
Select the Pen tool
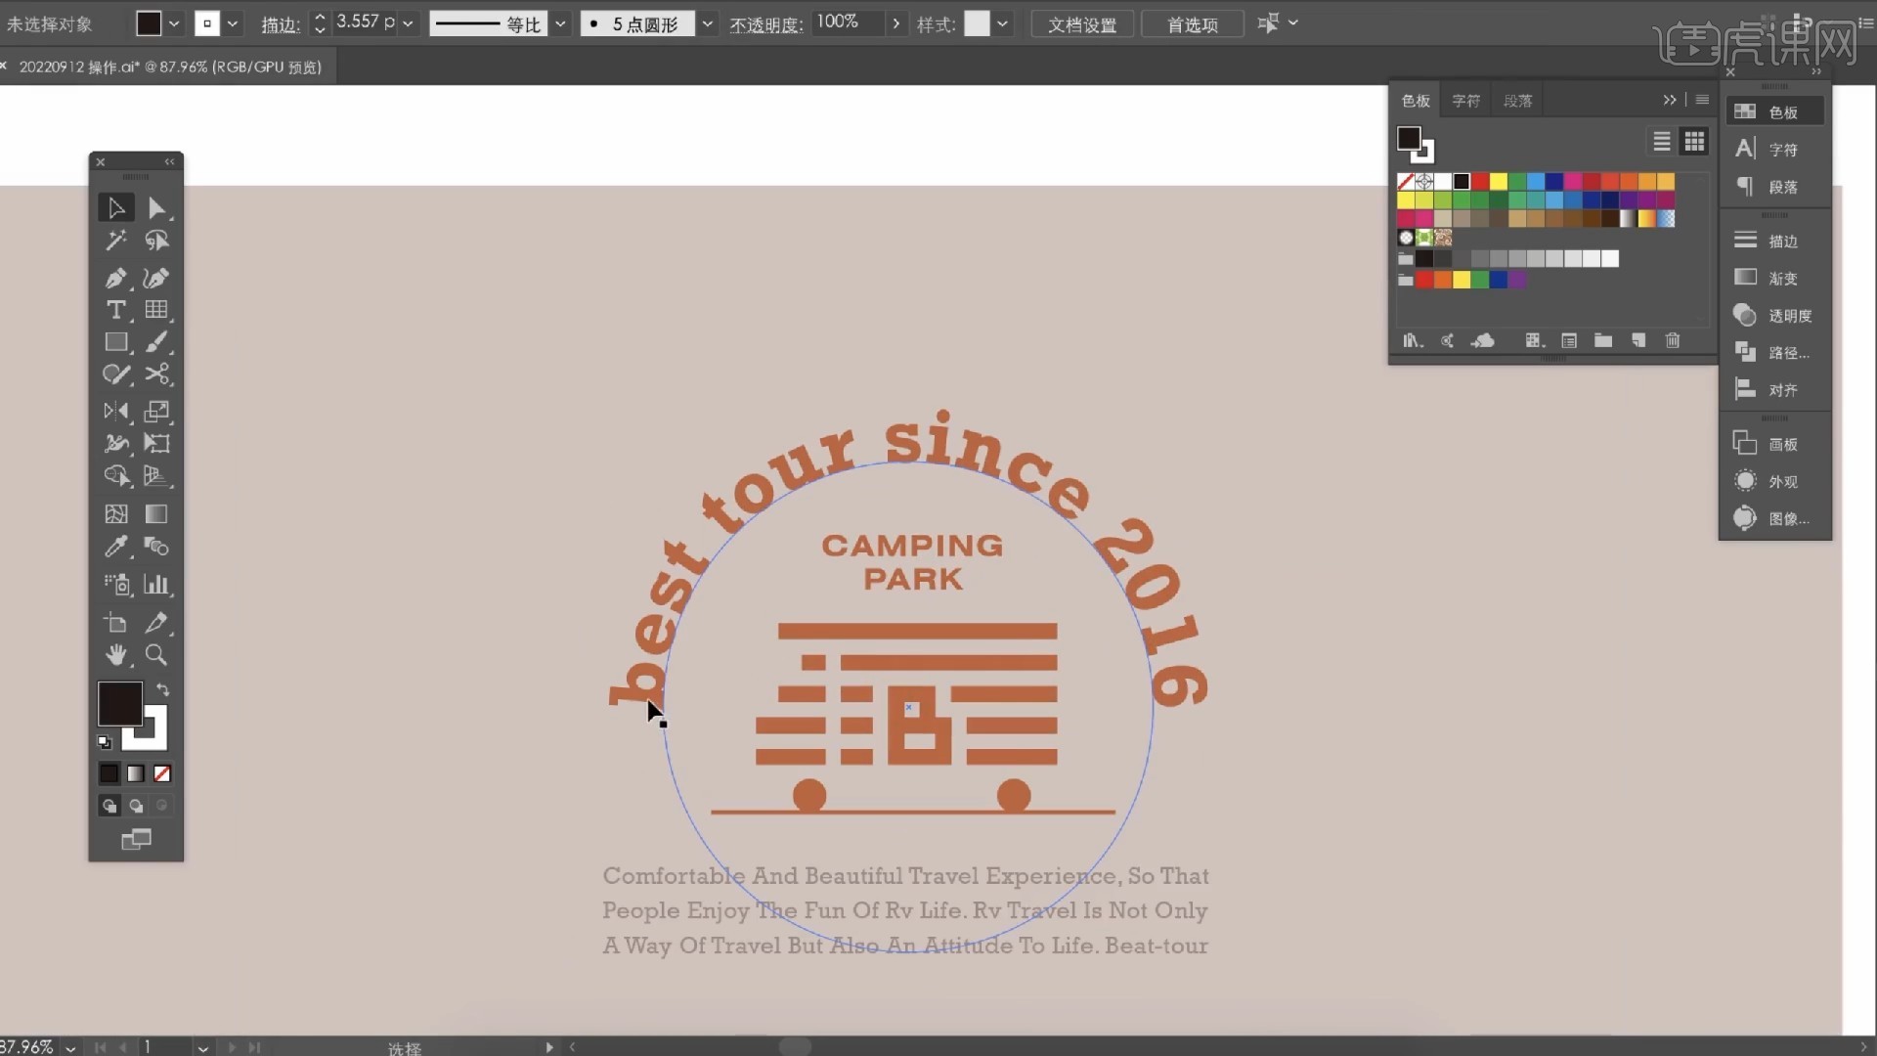pyautogui.click(x=116, y=278)
